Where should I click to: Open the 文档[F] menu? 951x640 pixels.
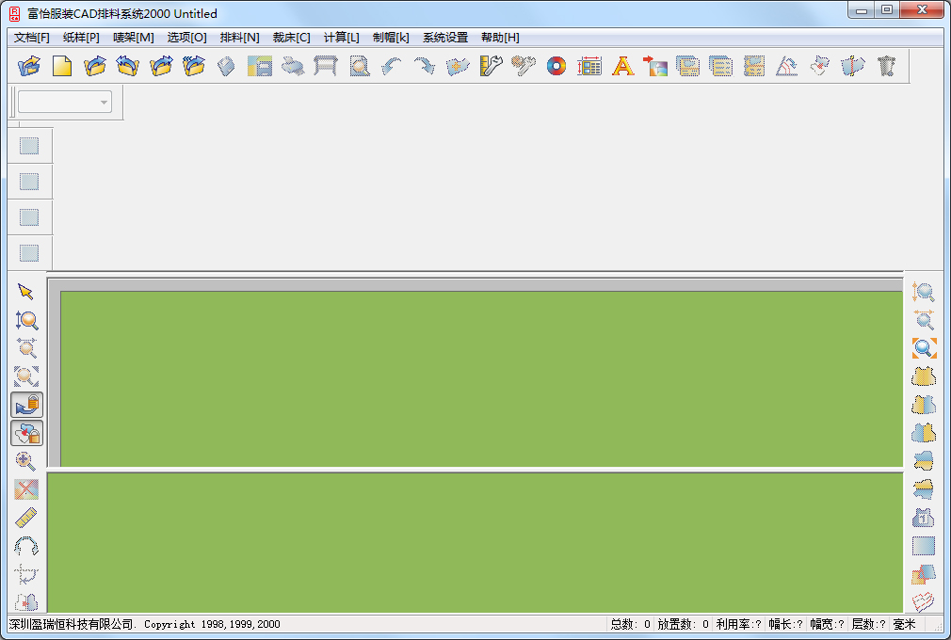[31, 38]
